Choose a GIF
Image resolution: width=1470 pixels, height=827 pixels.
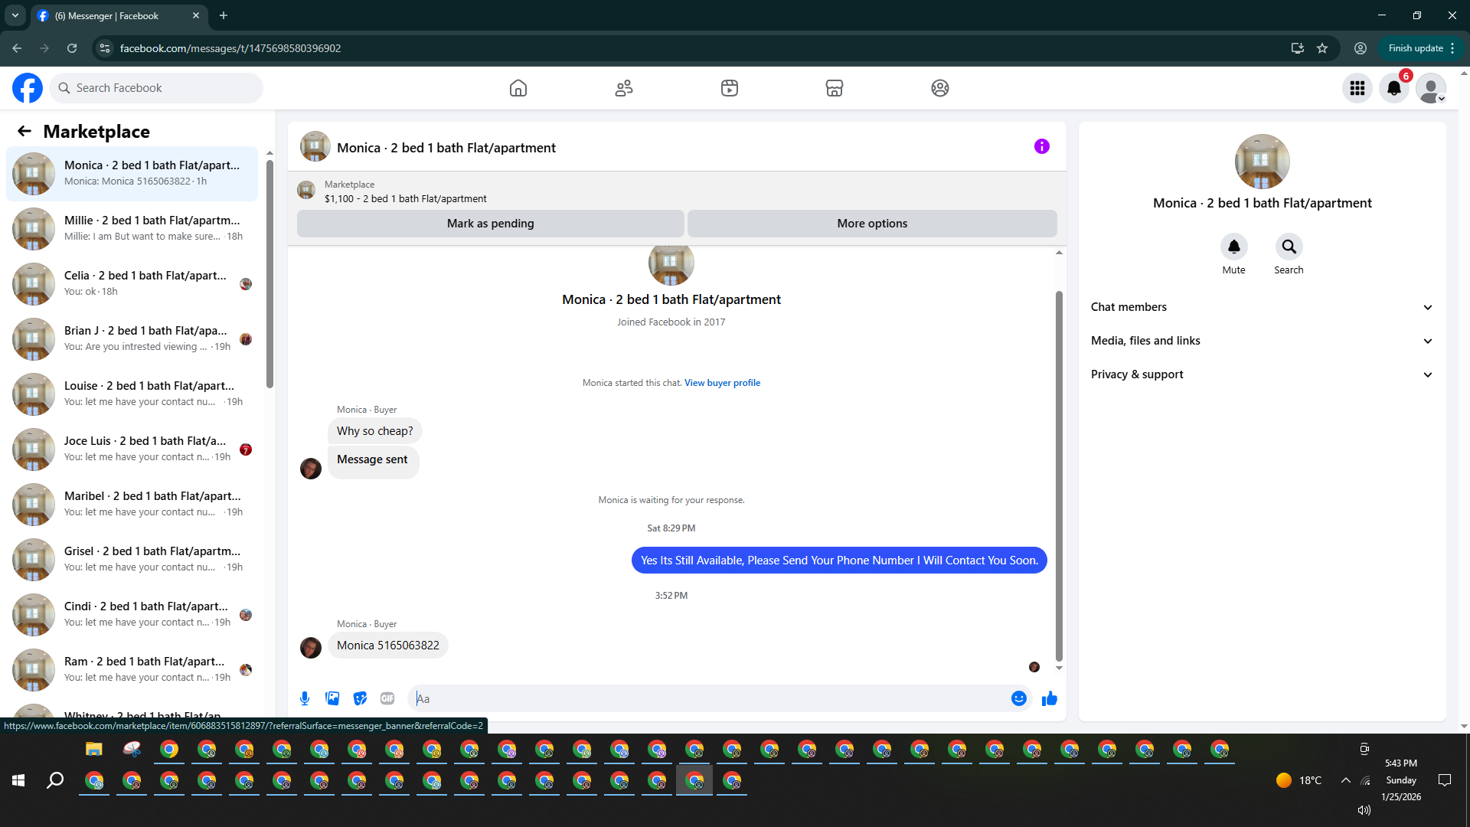coord(387,698)
